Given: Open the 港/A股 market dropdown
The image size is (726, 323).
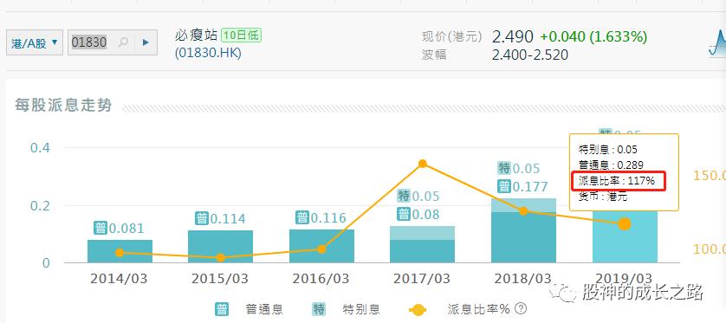Looking at the screenshot, I should click(x=35, y=42).
